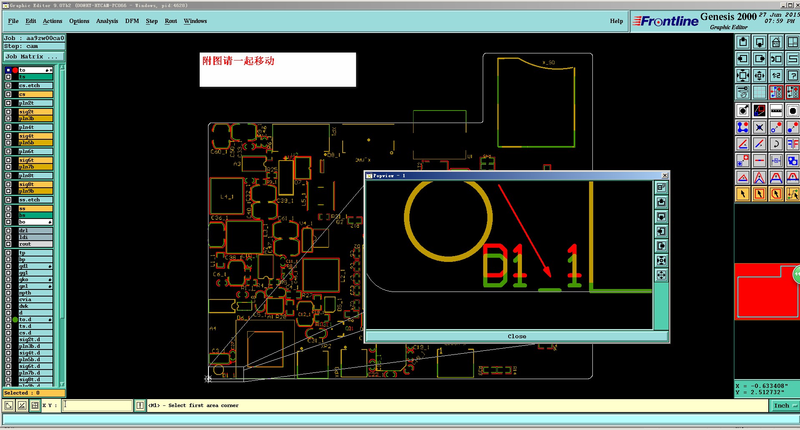
Task: Click the layer list scroll up arrow
Action: click(x=63, y=67)
